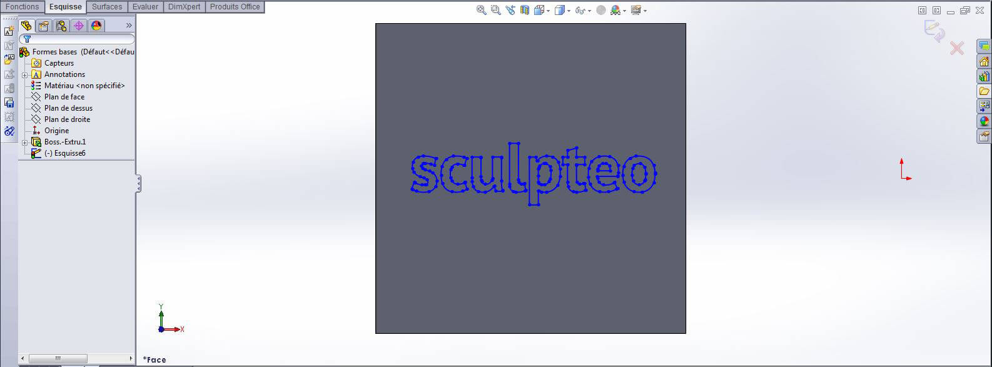The image size is (992, 367).
Task: Click the save-disk icon in left toolbar
Action: click(x=9, y=103)
